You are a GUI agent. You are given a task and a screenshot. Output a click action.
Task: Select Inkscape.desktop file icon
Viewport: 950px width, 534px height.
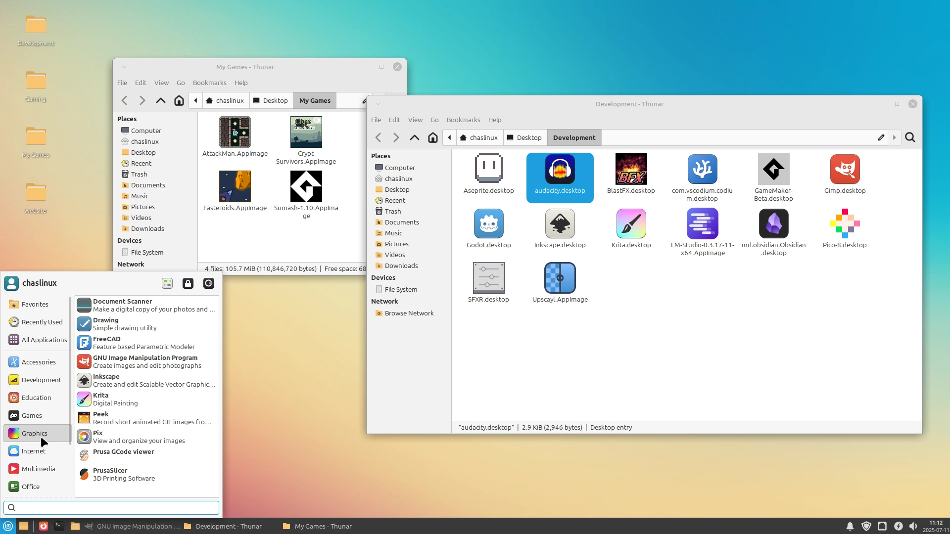[560, 223]
